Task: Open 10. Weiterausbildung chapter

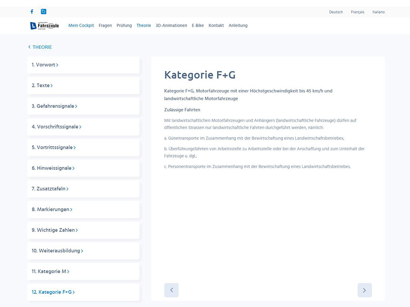Action: (x=57, y=251)
